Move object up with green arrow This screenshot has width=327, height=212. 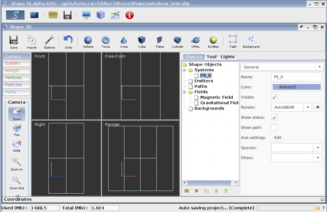(226, 191)
